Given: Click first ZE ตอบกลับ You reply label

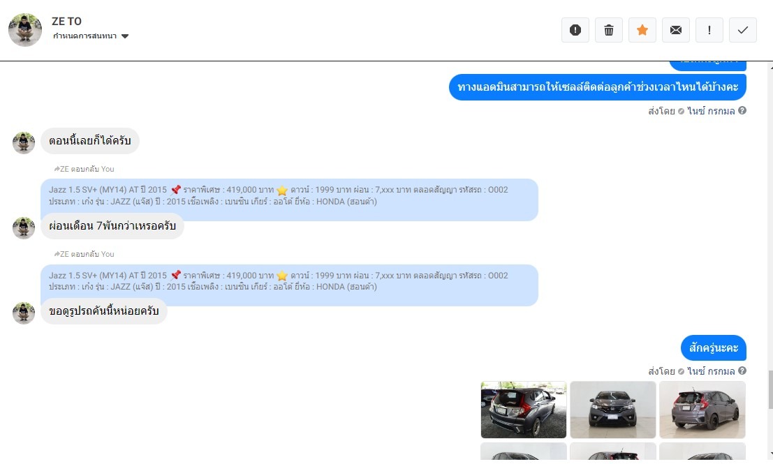Looking at the screenshot, I should click(x=84, y=169).
